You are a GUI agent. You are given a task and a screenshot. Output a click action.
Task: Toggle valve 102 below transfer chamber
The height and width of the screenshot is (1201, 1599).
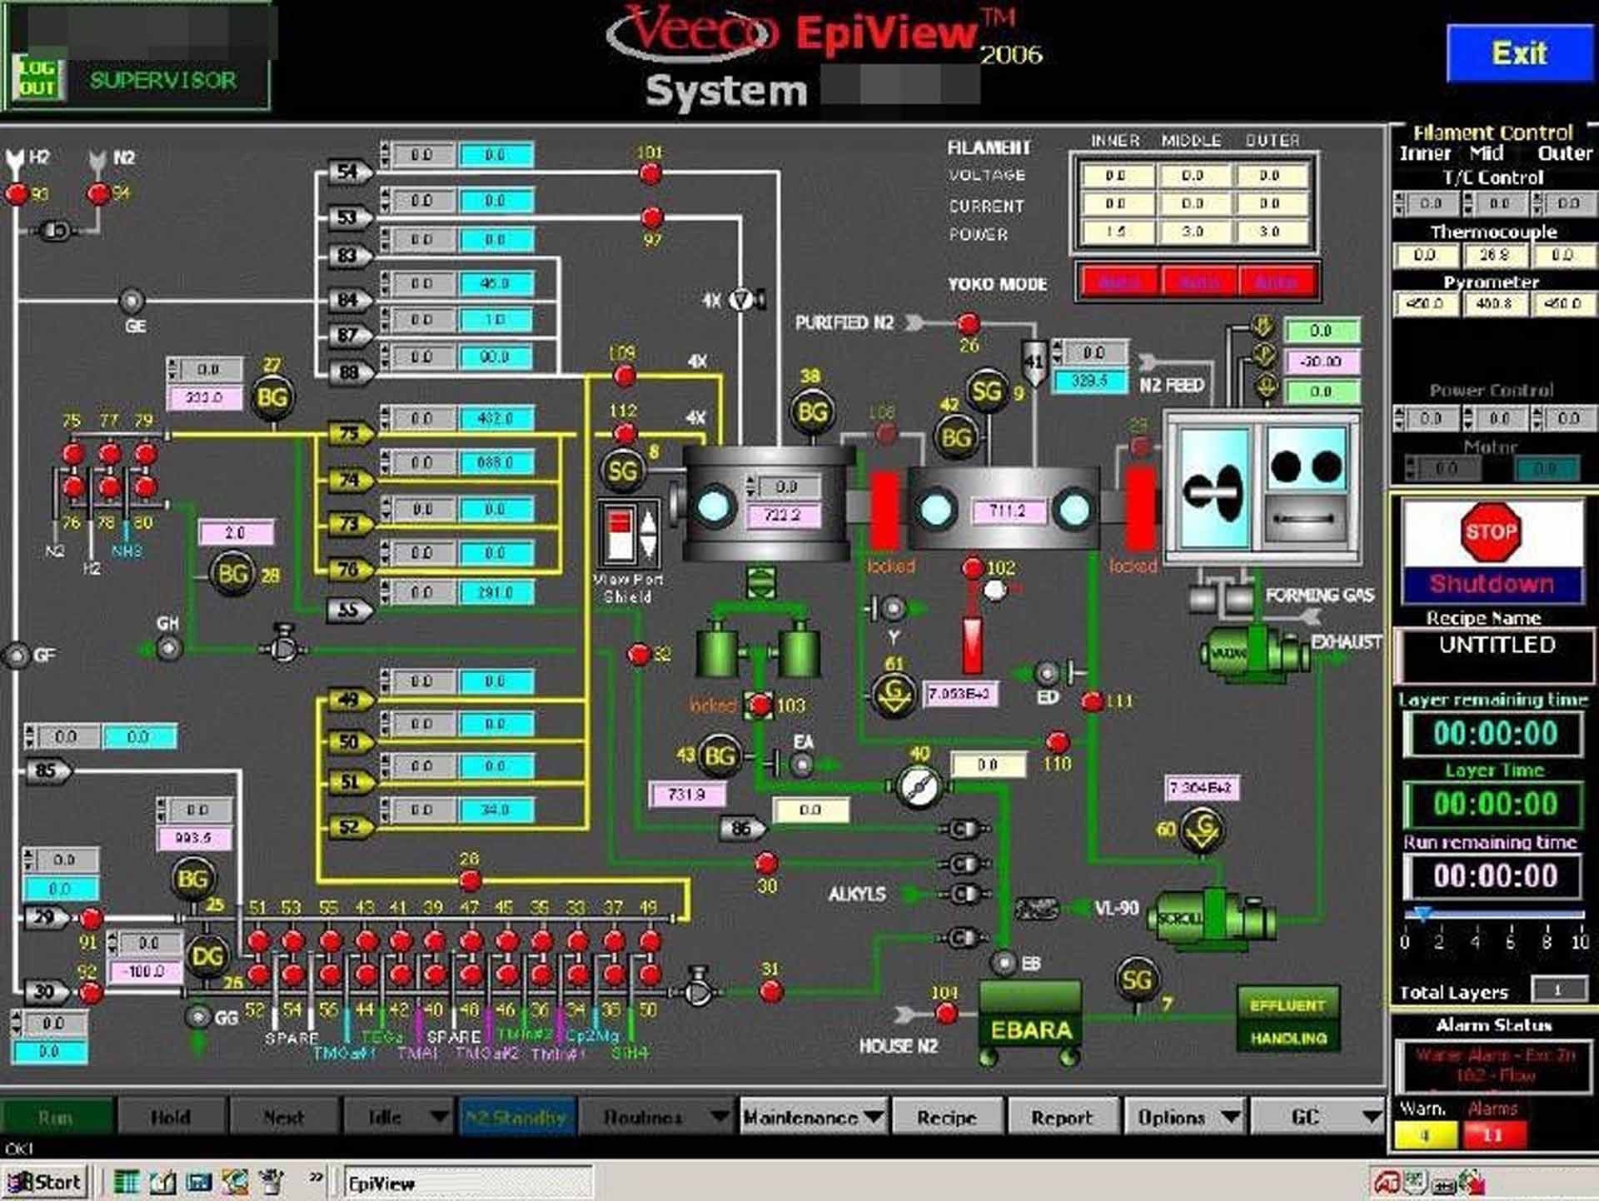[972, 568]
